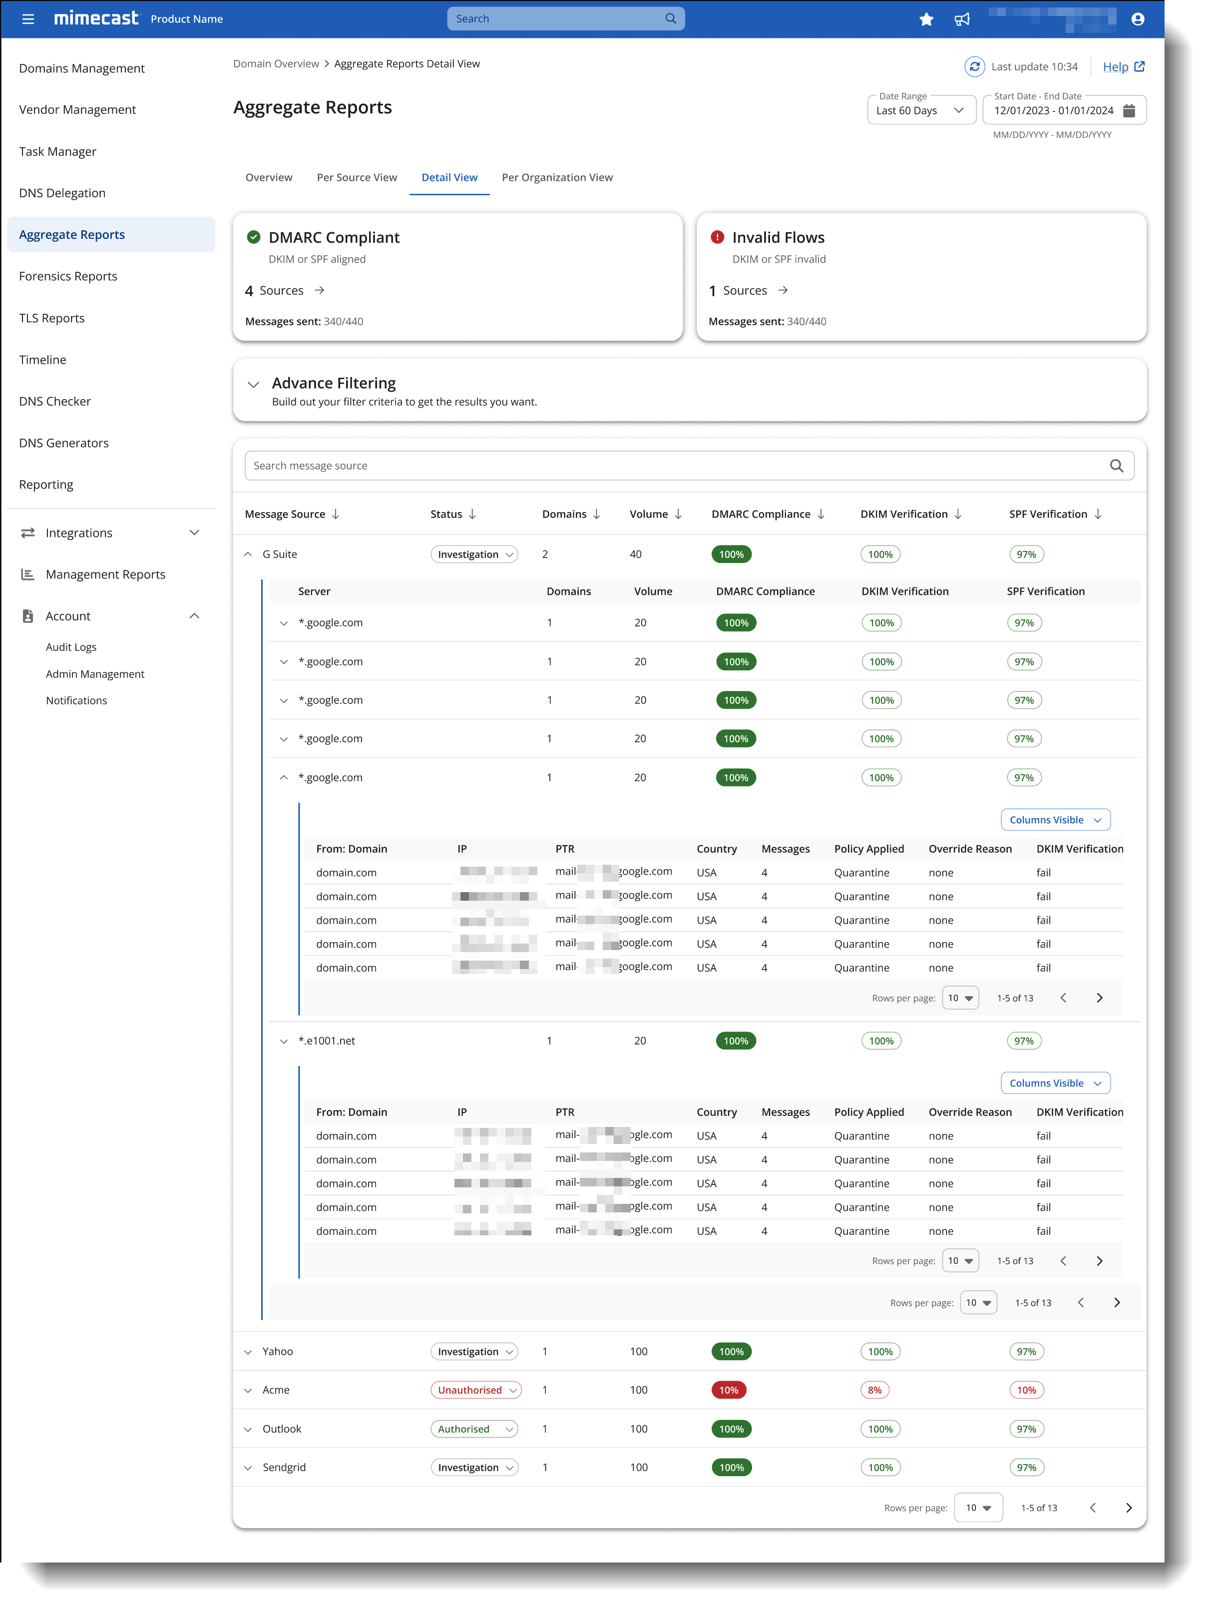
Task: Open the calendar date picker icon
Action: 1128,110
